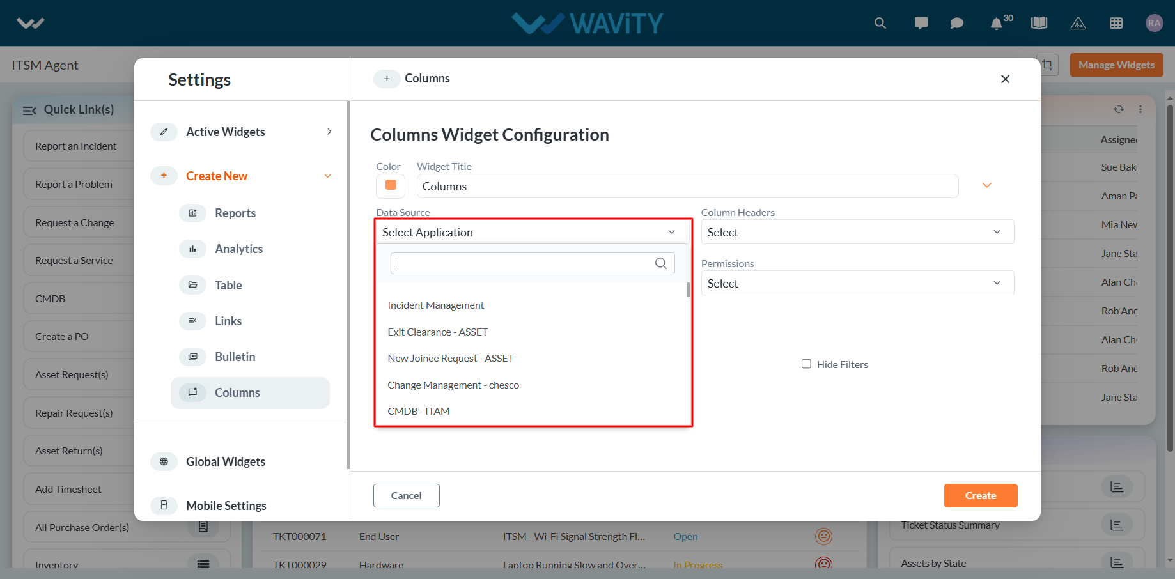Expand the Column Headers Select dropdown
This screenshot has height=579, width=1175.
pyautogui.click(x=857, y=232)
